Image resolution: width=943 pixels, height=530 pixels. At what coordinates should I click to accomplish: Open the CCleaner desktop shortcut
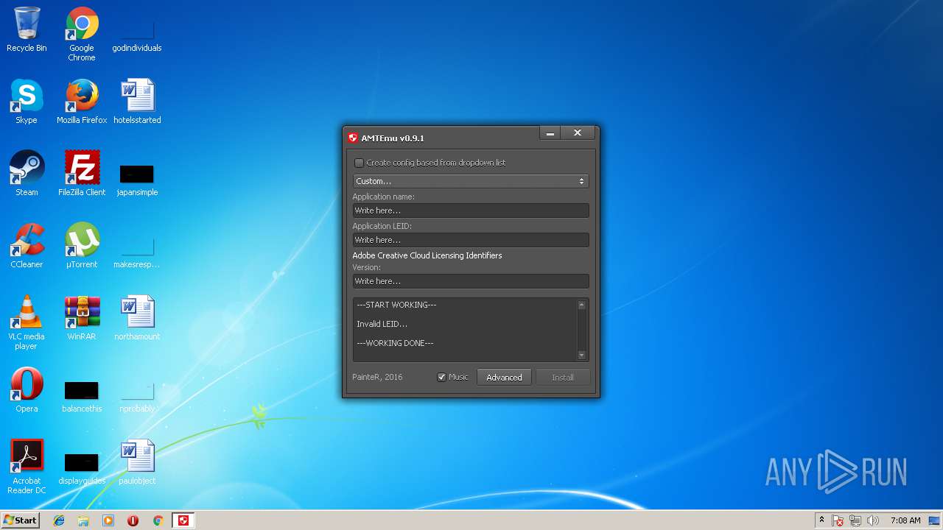point(27,246)
